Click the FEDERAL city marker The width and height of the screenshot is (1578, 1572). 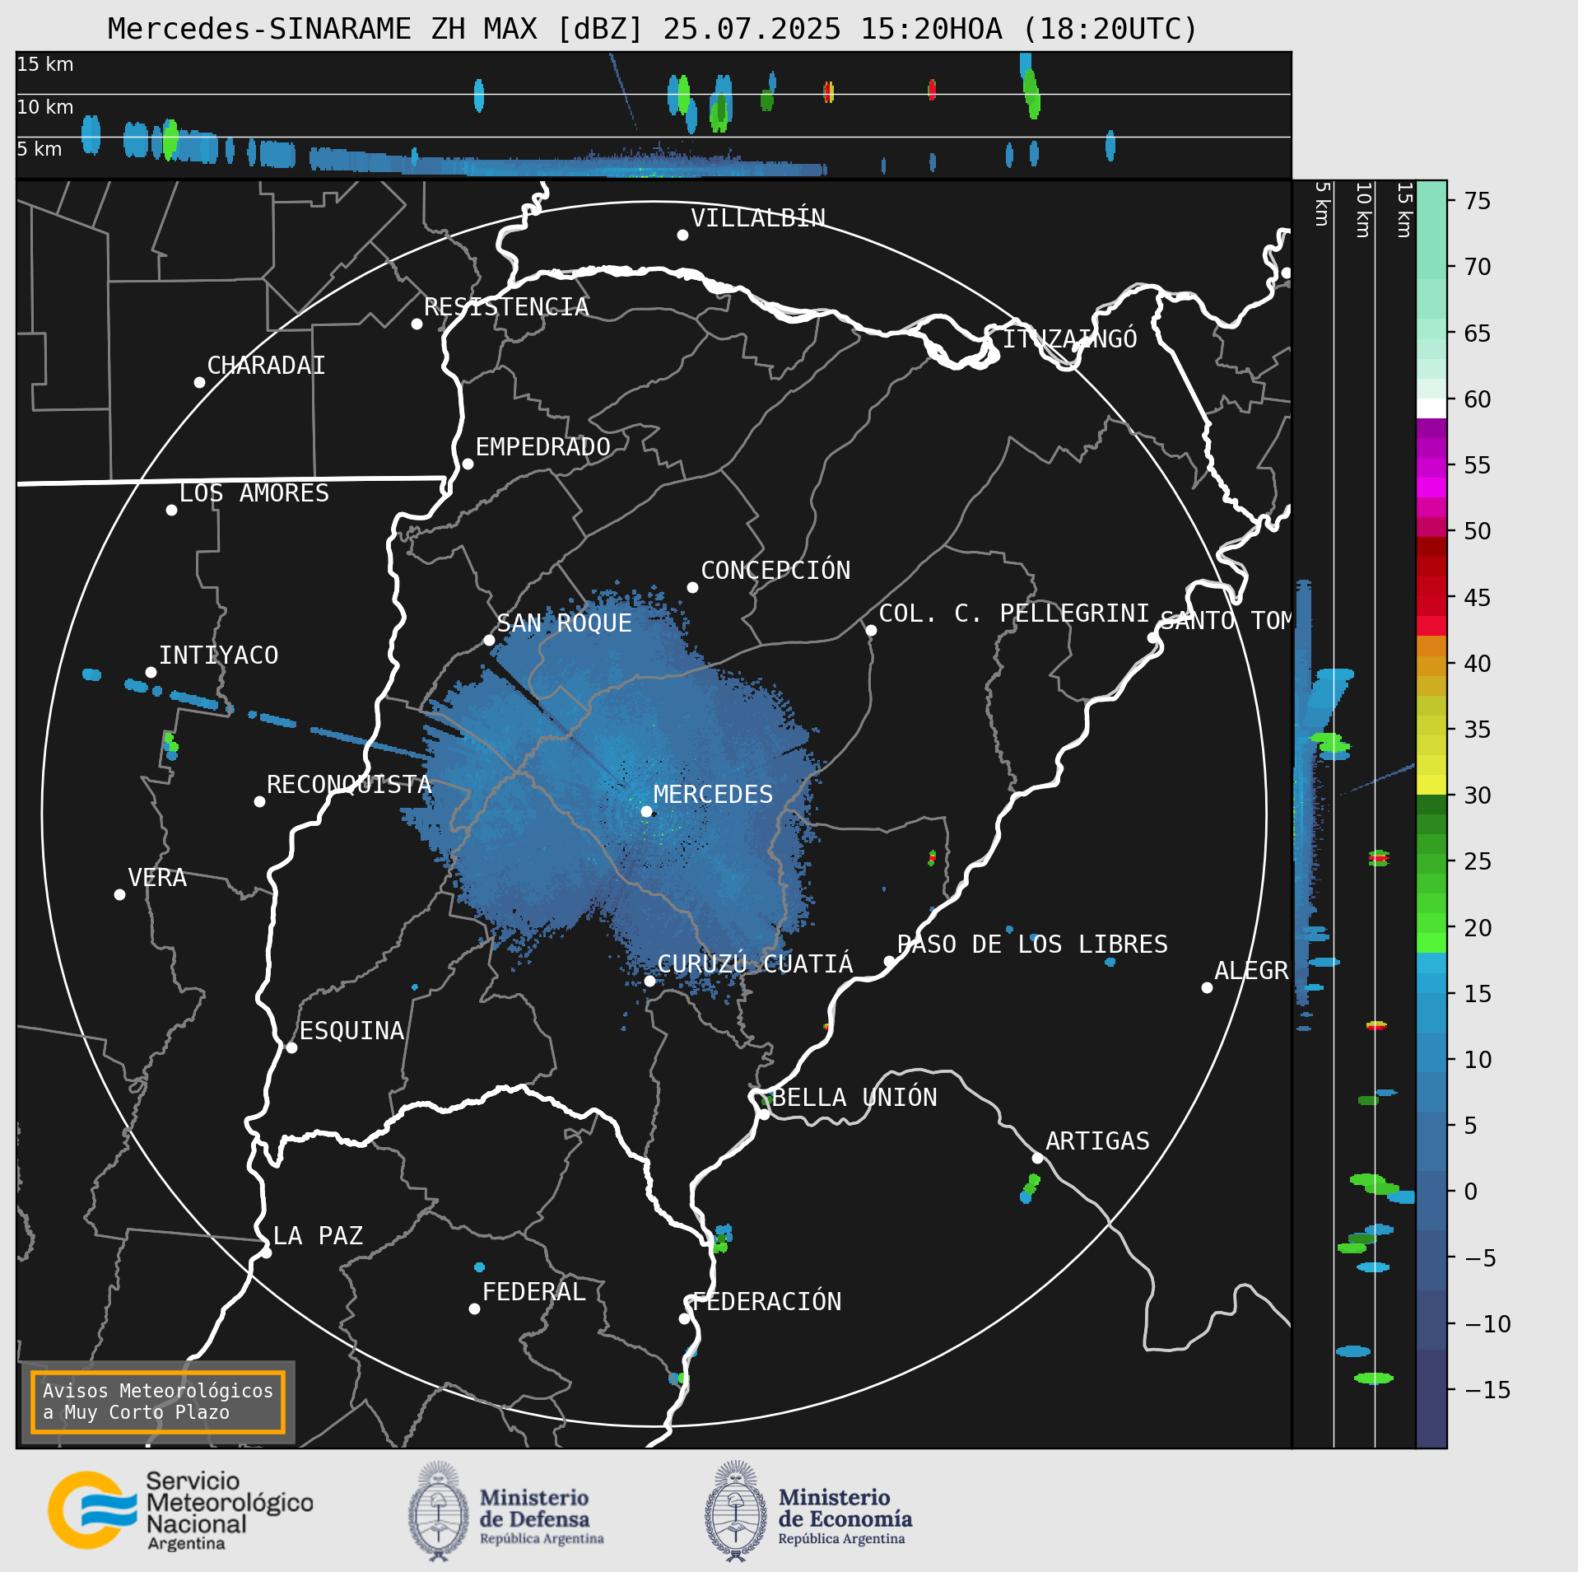coord(474,1308)
